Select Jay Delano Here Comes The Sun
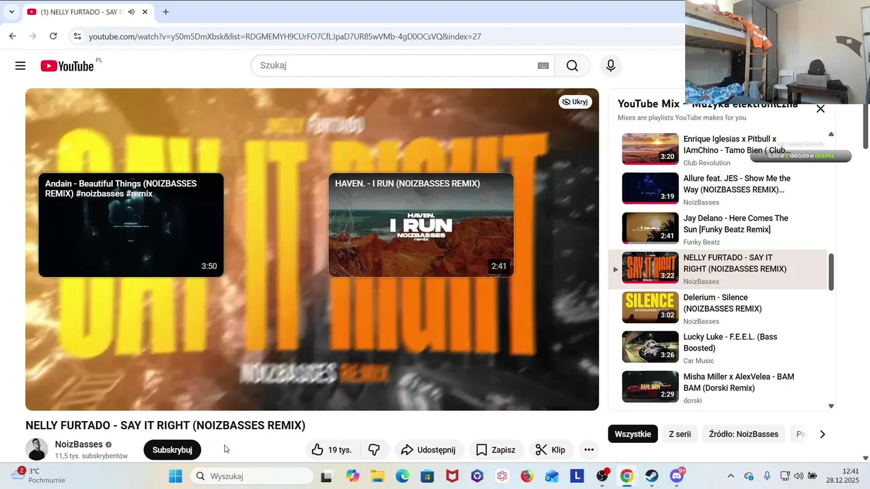This screenshot has height=489, width=870. pyautogui.click(x=718, y=228)
